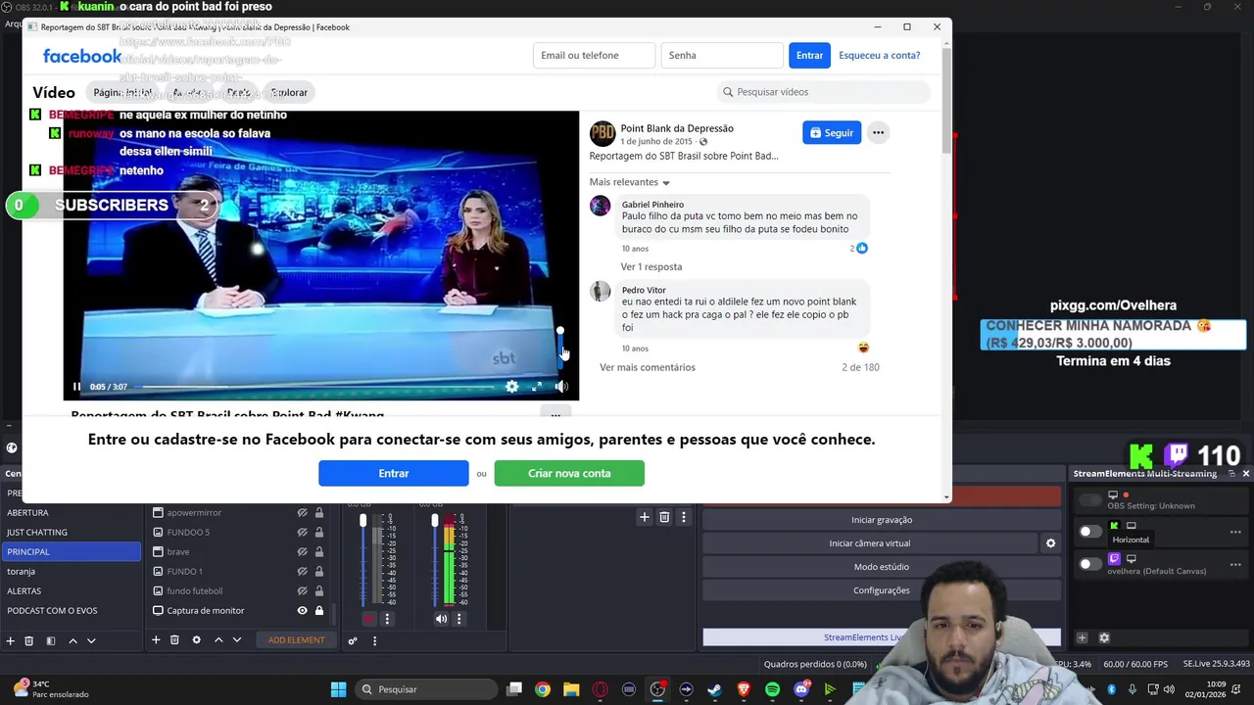Image resolution: width=1254 pixels, height=705 pixels.
Task: Enable the Kick Horizontal output toggle
Action: (x=1089, y=532)
